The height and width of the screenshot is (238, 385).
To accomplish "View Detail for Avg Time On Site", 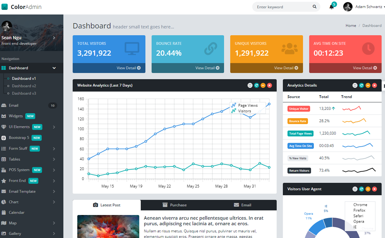I will click(365, 68).
